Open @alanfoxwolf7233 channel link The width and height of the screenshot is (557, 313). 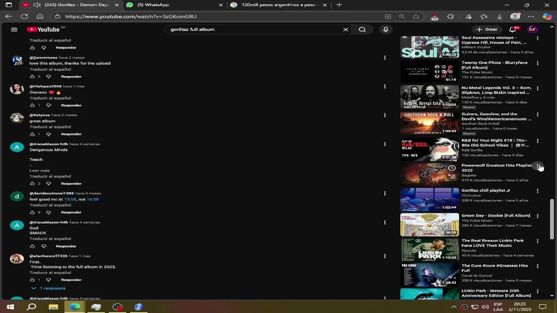coord(48,256)
